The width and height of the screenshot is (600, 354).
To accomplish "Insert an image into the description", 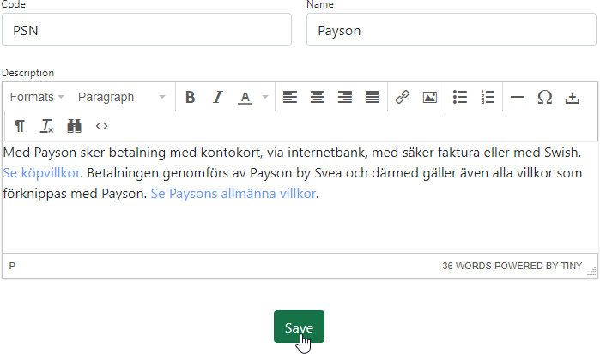I will coord(429,98).
